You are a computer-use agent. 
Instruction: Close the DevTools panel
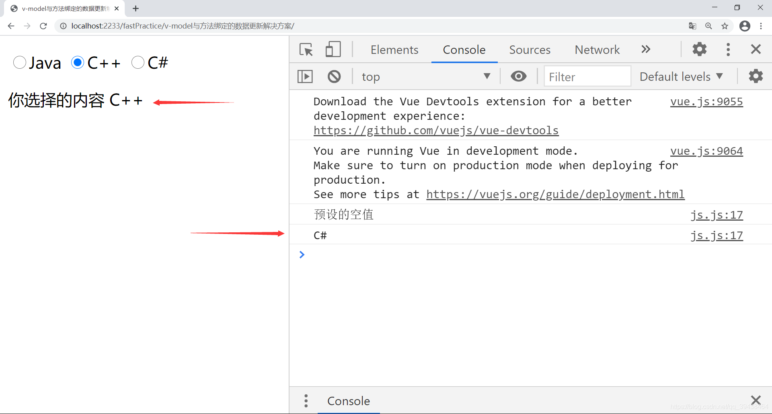tap(756, 49)
